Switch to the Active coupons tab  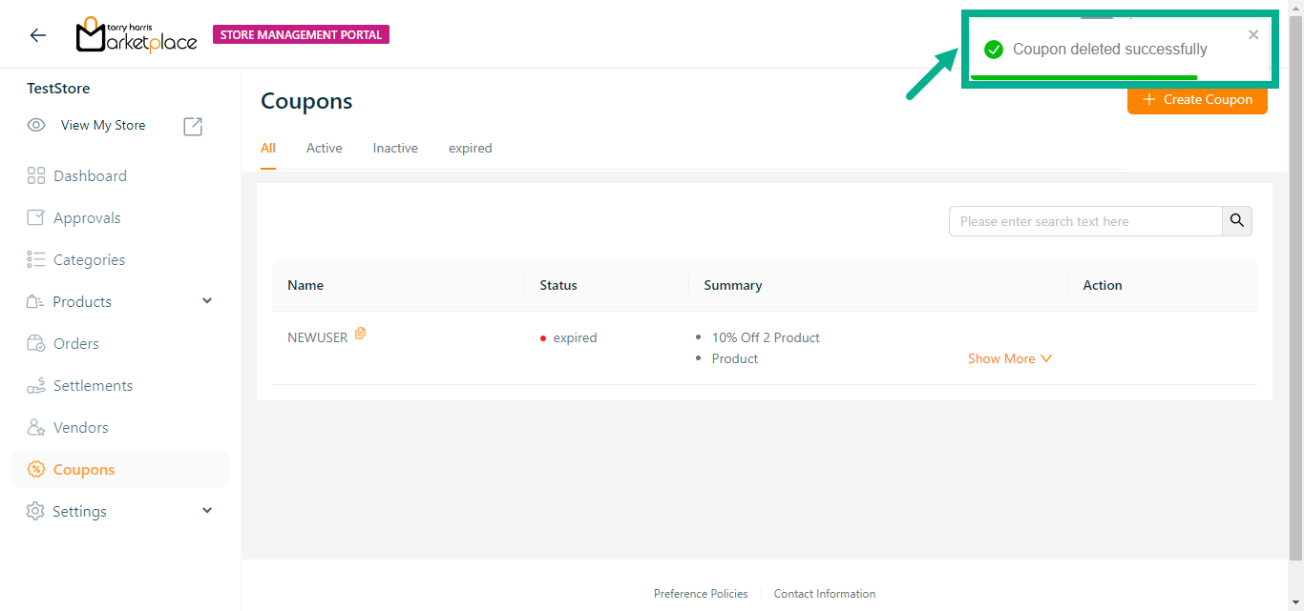pos(324,148)
